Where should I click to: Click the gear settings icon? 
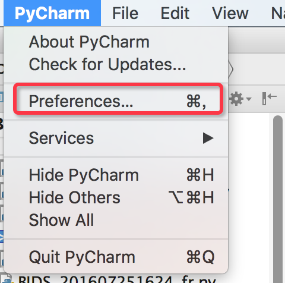[236, 99]
